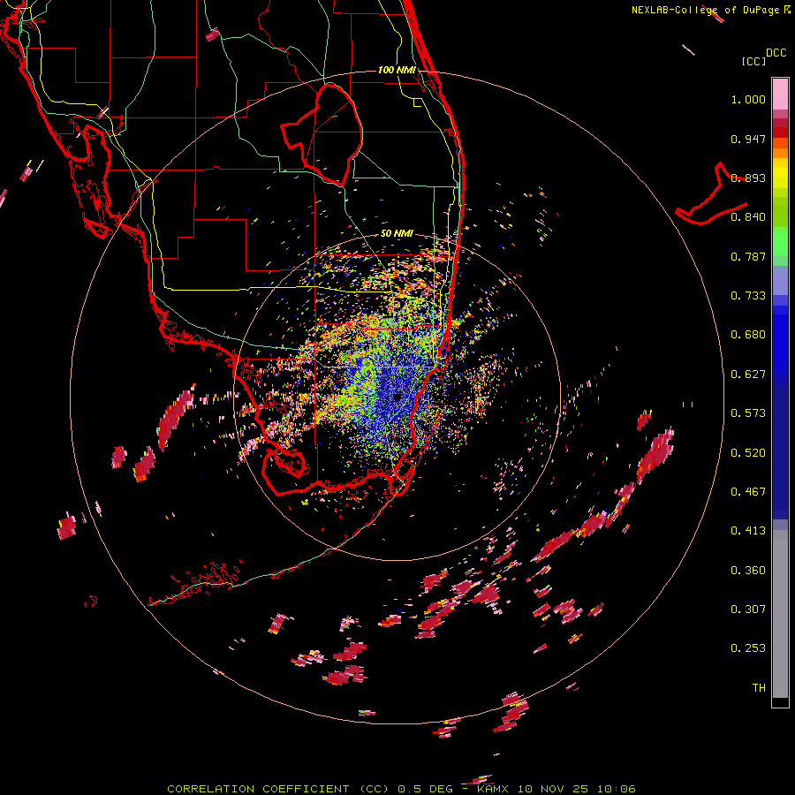Click the DCC label above the color scale
795x795 pixels.
[776, 53]
